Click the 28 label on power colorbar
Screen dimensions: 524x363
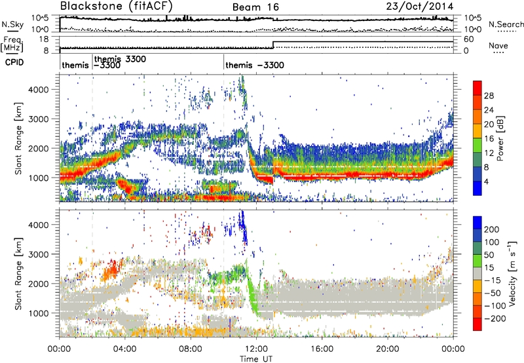(489, 96)
